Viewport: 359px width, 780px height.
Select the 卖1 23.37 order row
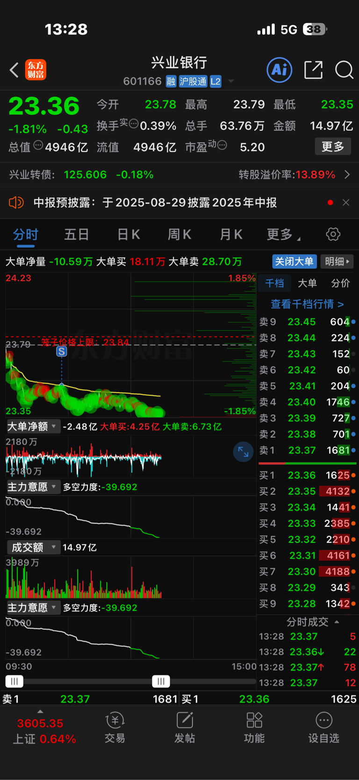click(307, 450)
